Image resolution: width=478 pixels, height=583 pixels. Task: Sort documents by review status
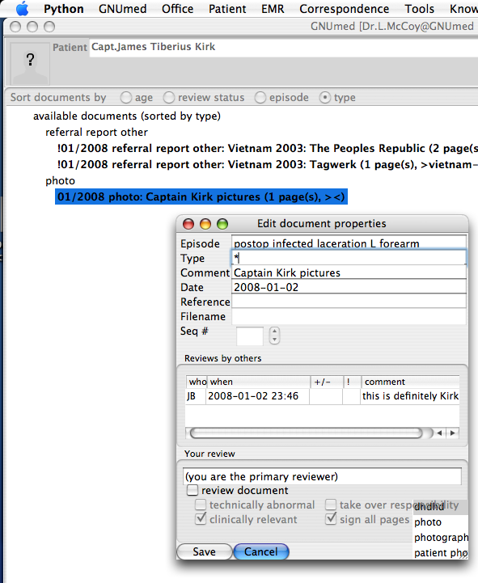point(169,97)
